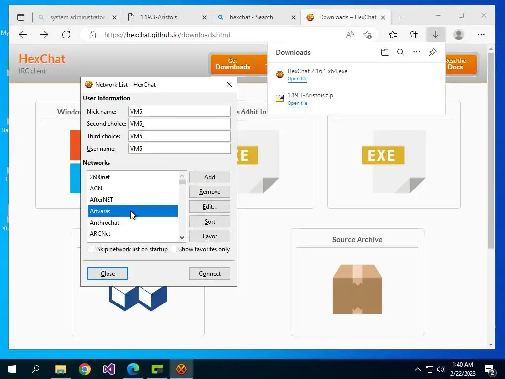The width and height of the screenshot is (505, 379).
Task: Launch Chrome from the taskbar
Action: click(85, 369)
